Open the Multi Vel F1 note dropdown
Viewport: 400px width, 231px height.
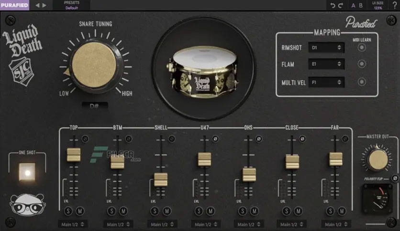point(326,82)
